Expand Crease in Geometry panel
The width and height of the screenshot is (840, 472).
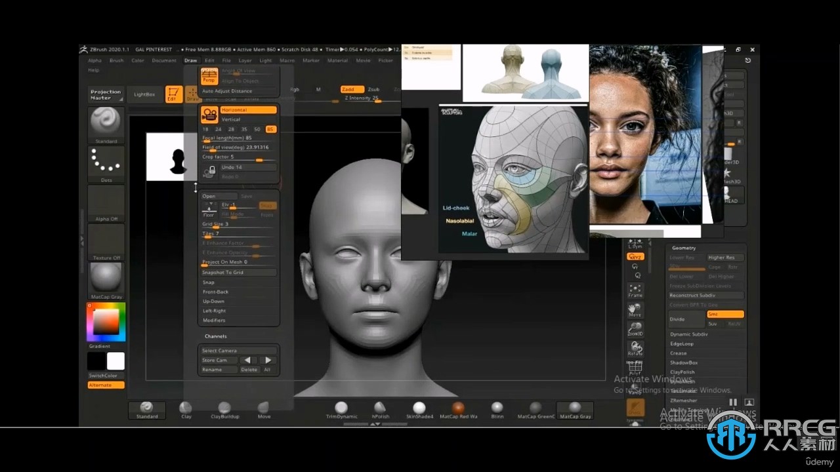click(x=678, y=353)
